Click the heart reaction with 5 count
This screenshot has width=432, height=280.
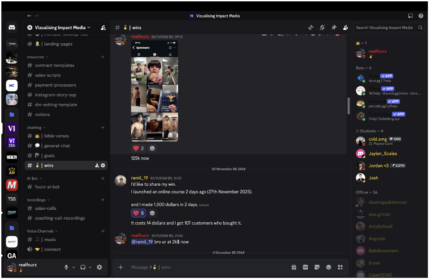pos(138,213)
